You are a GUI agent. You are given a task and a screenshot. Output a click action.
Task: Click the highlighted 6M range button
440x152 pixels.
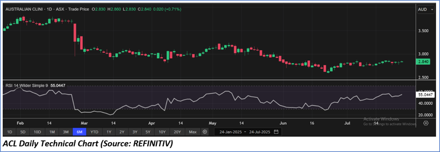point(80,132)
